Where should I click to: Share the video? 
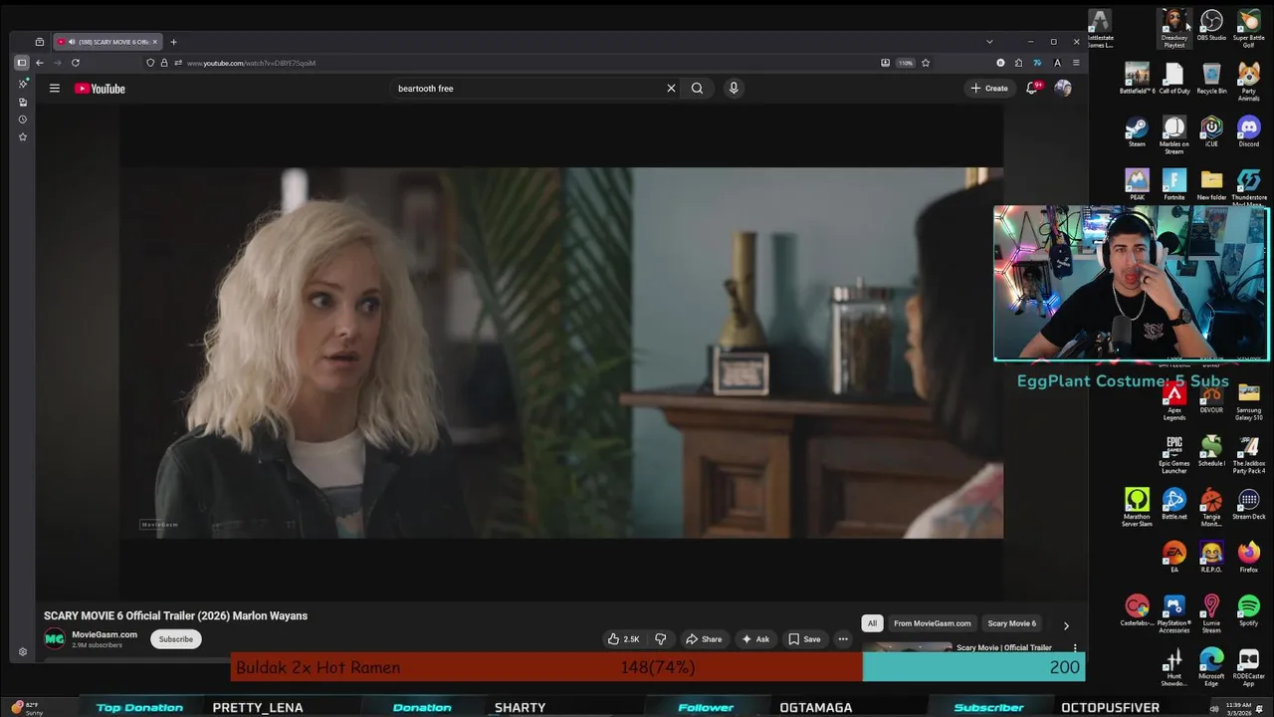pos(704,639)
